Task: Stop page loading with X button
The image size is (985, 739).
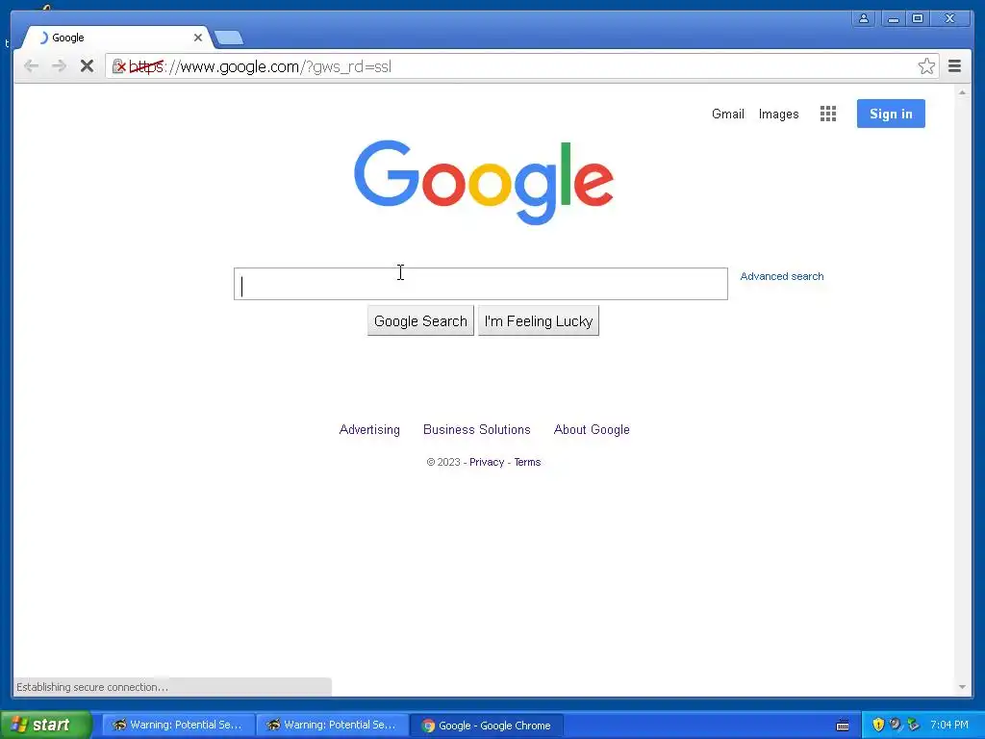Action: coord(87,66)
